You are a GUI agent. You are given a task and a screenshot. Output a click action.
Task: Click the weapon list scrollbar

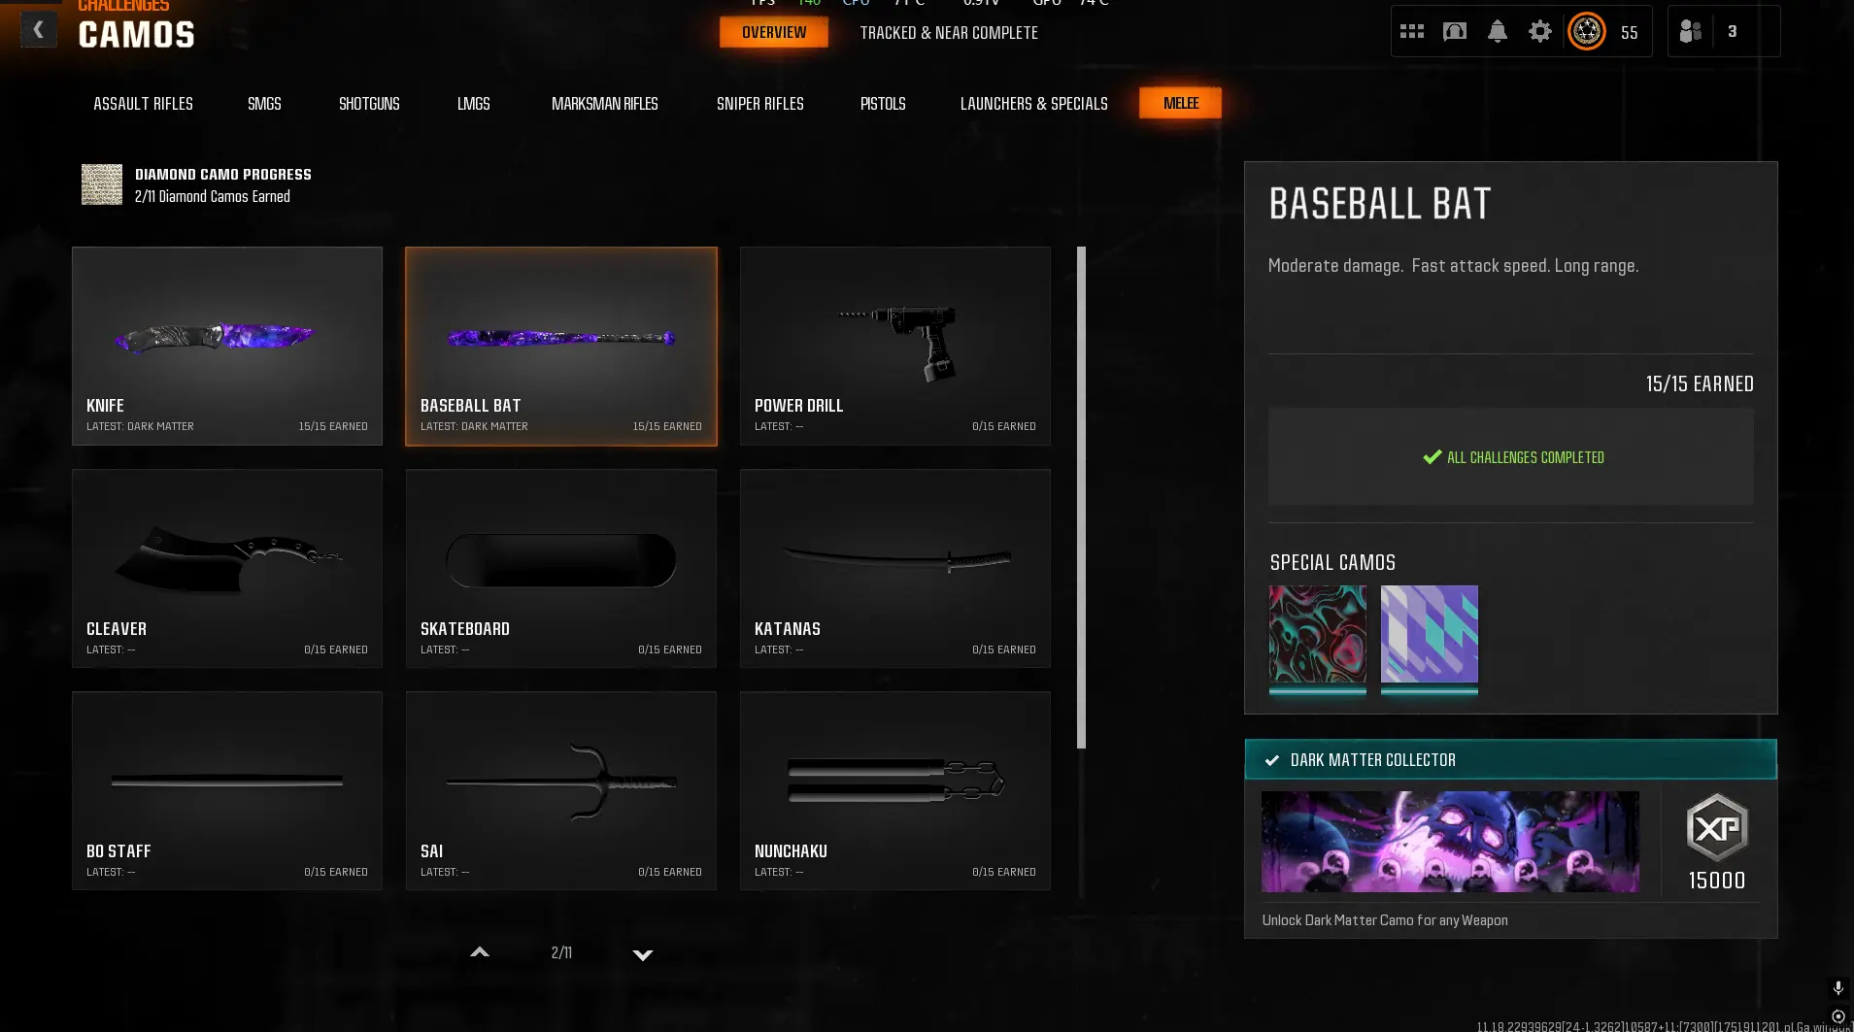pyautogui.click(x=1082, y=497)
